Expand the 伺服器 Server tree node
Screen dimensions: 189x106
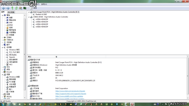point(2,42)
